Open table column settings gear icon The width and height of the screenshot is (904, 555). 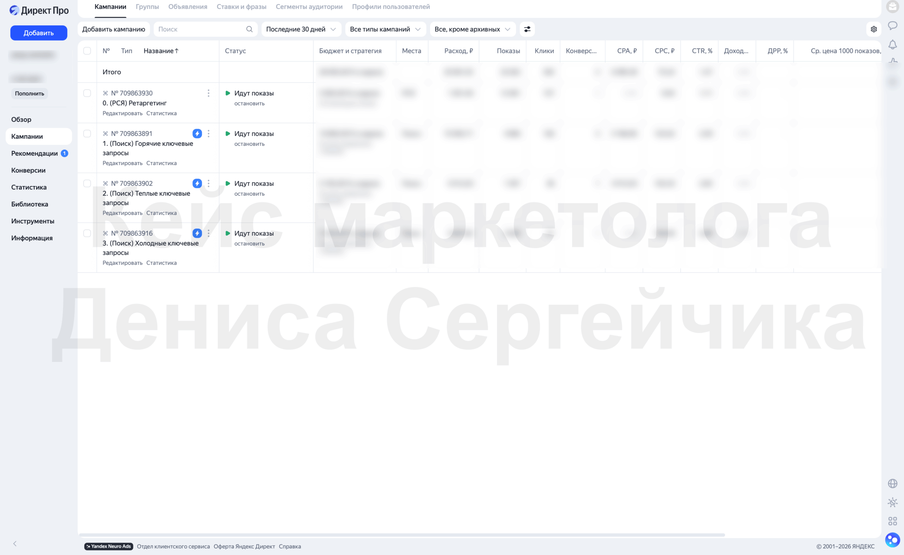[x=874, y=29]
